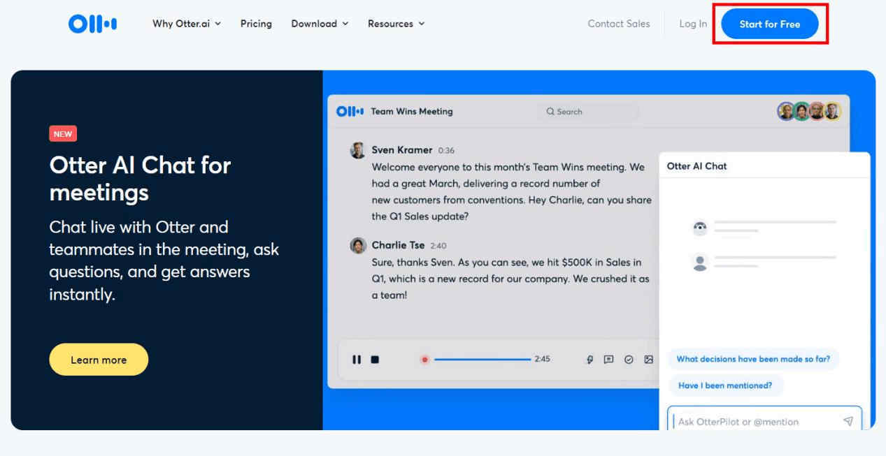The height and width of the screenshot is (456, 886).
Task: Click the 'Otter AI Chat for meetings' headline
Action: point(140,178)
